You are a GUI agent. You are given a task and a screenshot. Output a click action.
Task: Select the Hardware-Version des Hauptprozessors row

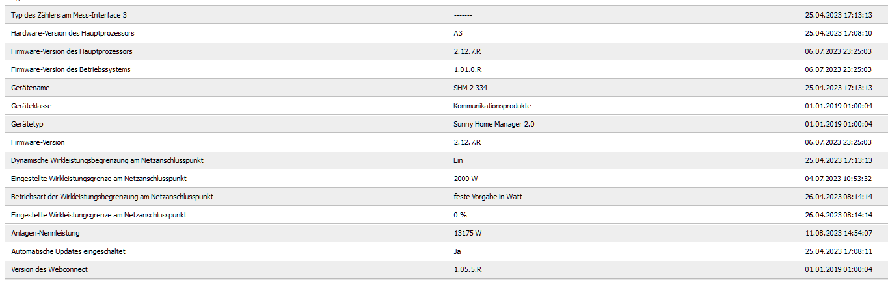click(x=444, y=33)
